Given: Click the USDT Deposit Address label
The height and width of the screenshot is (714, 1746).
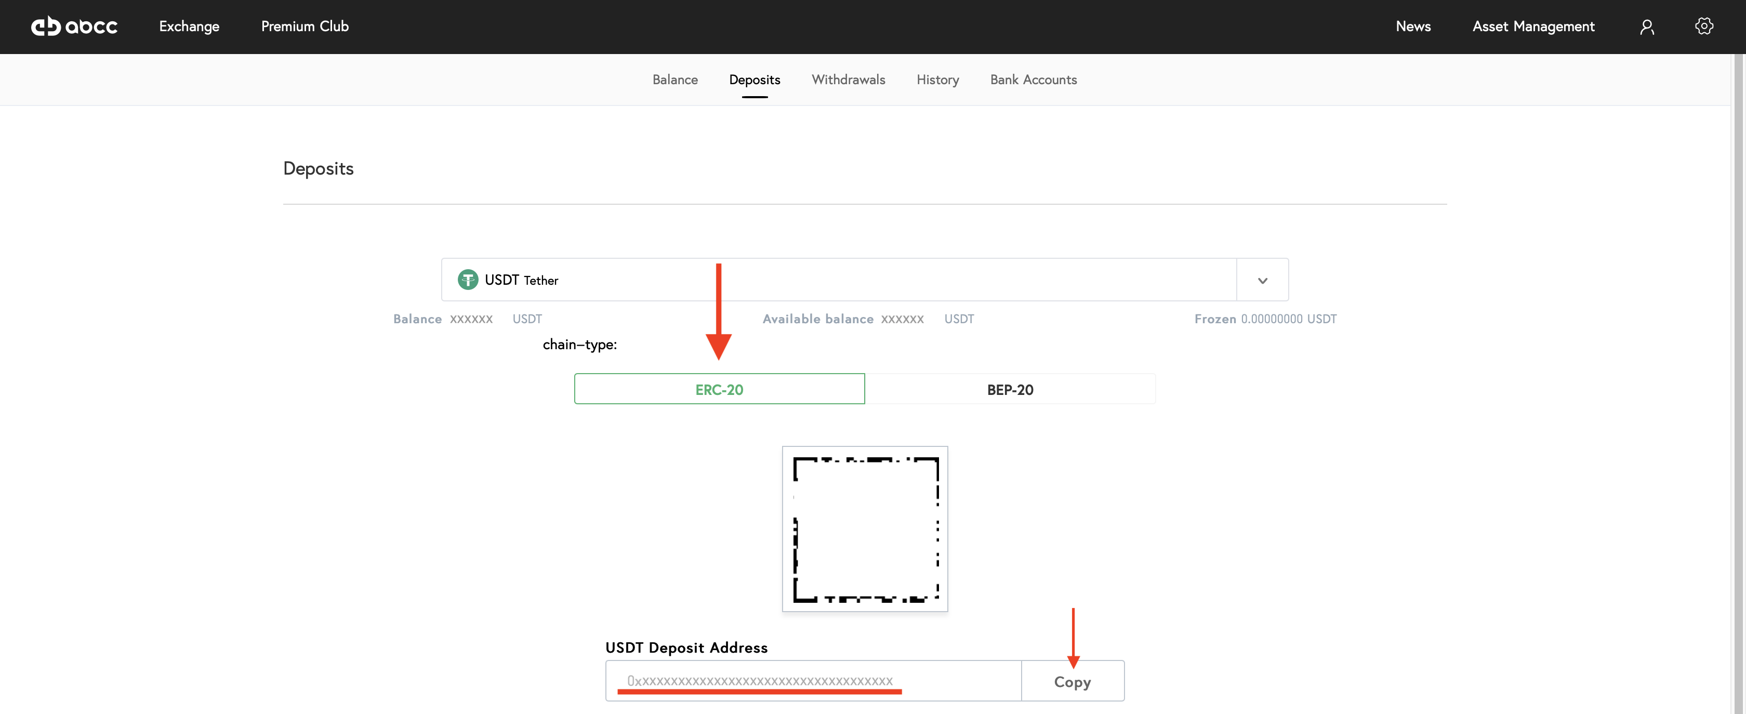Looking at the screenshot, I should tap(686, 647).
